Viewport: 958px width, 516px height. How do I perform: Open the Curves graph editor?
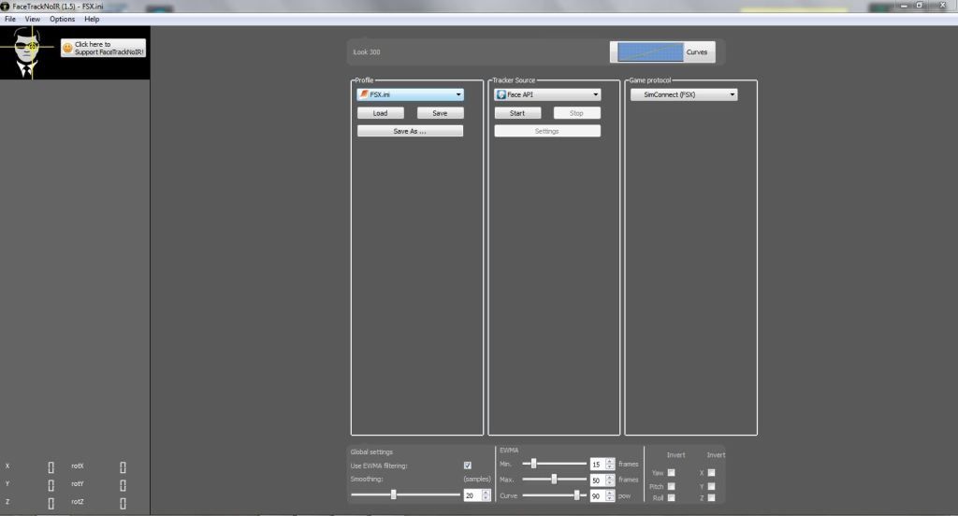tap(661, 52)
